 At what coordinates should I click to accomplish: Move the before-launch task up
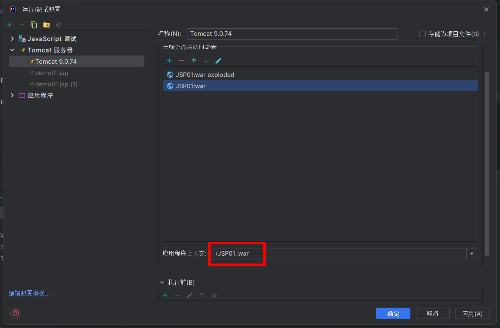coord(202,295)
